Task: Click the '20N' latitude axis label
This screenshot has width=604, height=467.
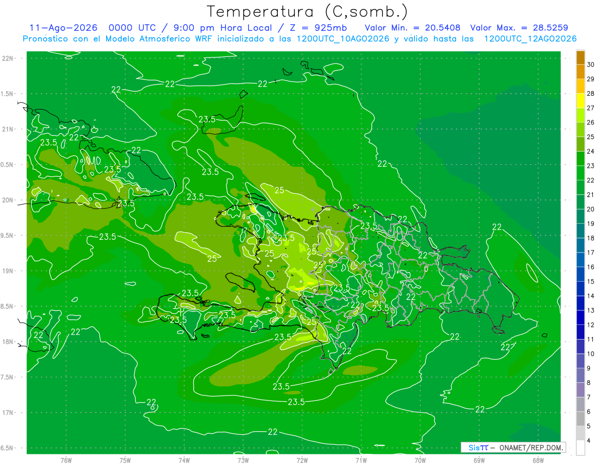Action: click(9, 200)
